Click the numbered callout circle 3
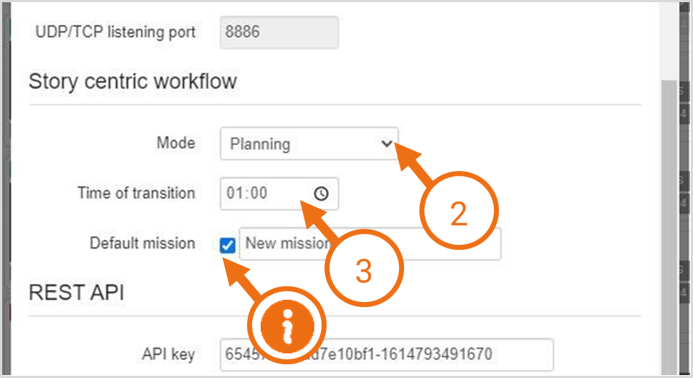This screenshot has height=378, width=693. [x=363, y=269]
